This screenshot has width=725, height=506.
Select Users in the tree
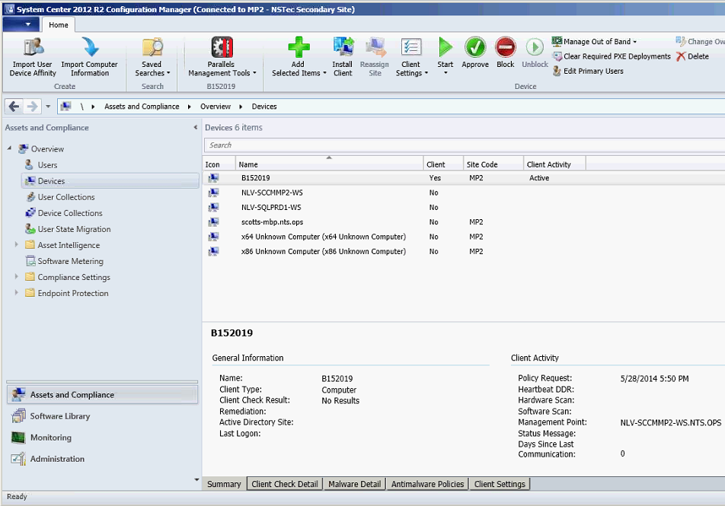tap(47, 165)
